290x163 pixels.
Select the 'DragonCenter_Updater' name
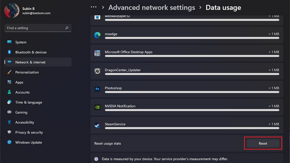pos(123,70)
